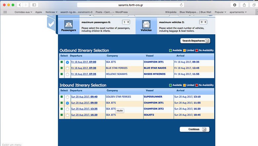Click Search Departures button
Viewport: 258px width, 146px height.
pyautogui.click(x=195, y=41)
